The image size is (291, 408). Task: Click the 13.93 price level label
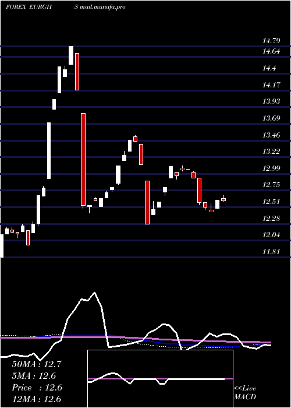[x=271, y=101]
